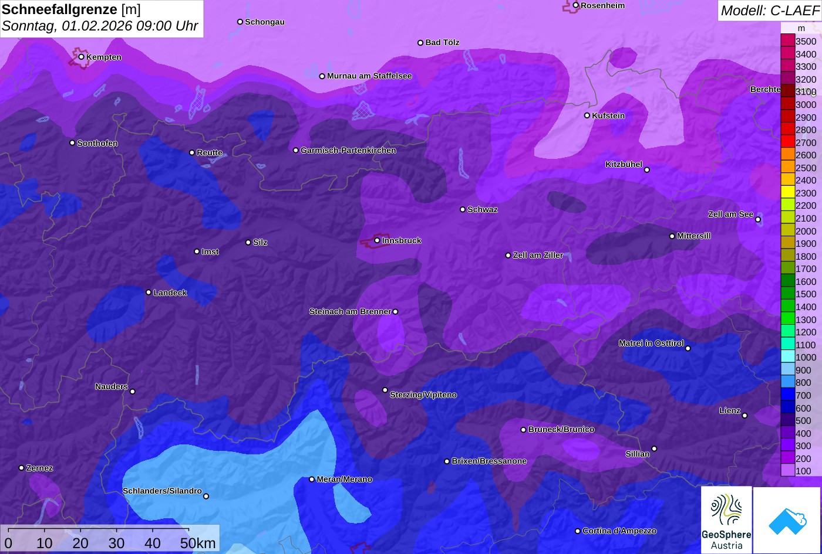Click the Innsbruck city marker
The width and height of the screenshot is (822, 554).
click(377, 240)
